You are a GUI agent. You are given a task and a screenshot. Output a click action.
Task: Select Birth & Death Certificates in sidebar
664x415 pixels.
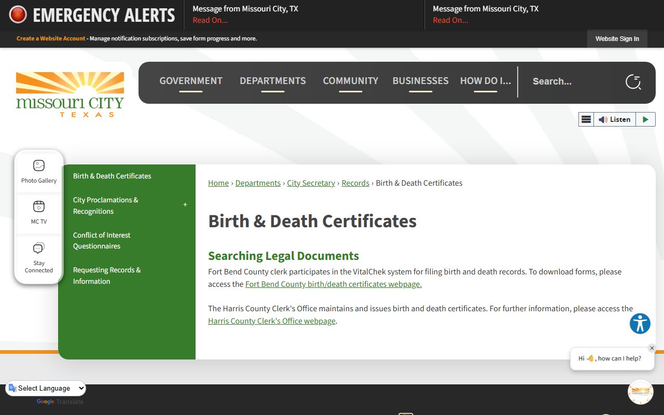click(112, 176)
